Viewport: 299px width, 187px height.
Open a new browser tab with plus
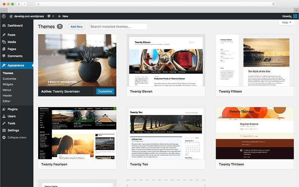pos(296,10)
